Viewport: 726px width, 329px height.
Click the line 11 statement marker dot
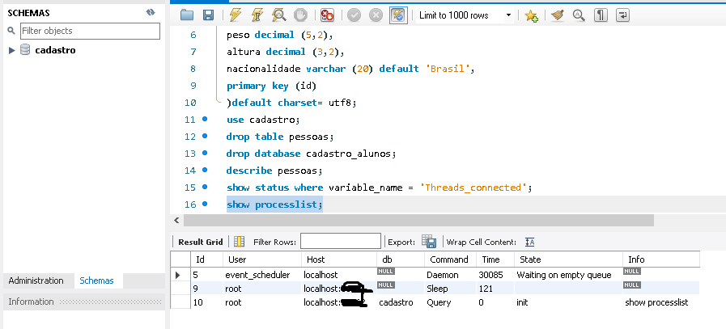pyautogui.click(x=205, y=120)
